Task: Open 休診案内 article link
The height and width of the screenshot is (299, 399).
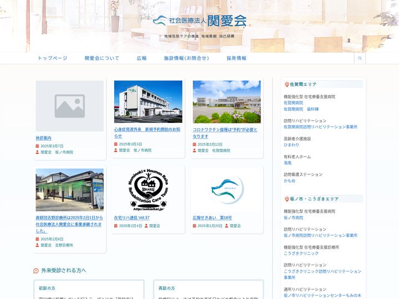Action: pos(44,138)
